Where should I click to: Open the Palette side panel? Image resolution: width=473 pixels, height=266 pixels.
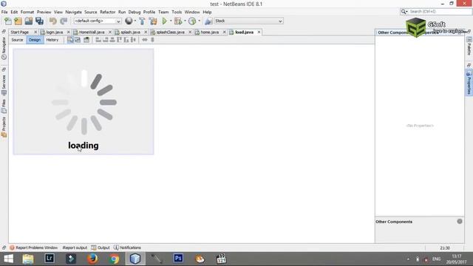coord(469,47)
